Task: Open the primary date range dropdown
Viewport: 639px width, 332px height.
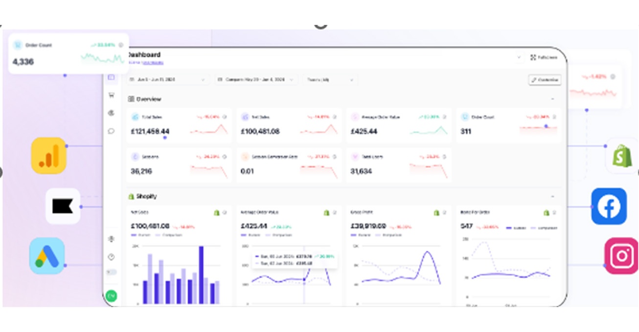Action: pos(168,80)
